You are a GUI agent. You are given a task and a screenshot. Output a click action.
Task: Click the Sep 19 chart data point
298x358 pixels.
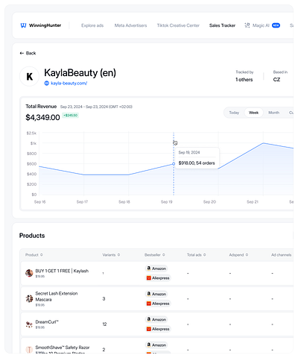pos(174,163)
